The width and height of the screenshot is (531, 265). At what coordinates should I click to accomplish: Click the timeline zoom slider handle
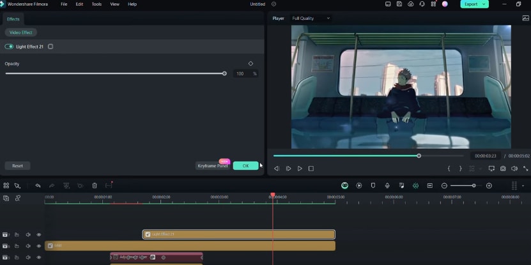click(473, 185)
